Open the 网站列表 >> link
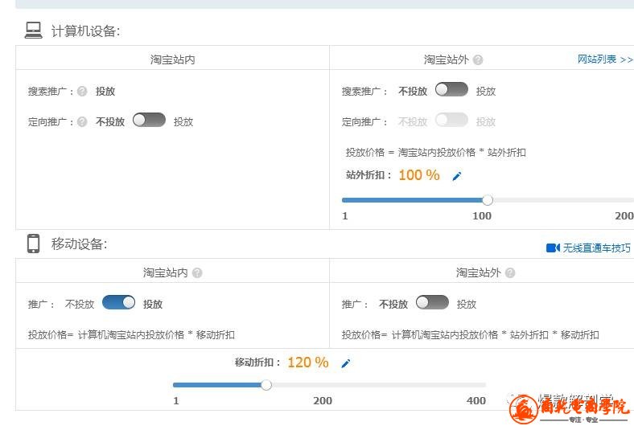634x430 pixels. [605, 59]
